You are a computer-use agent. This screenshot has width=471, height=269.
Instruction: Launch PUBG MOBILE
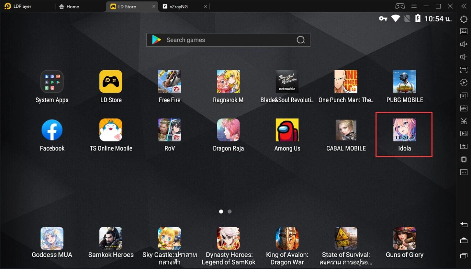pos(404,81)
